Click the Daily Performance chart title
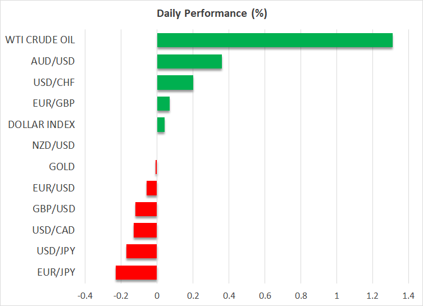This screenshot has width=423, height=306. pyautogui.click(x=211, y=13)
